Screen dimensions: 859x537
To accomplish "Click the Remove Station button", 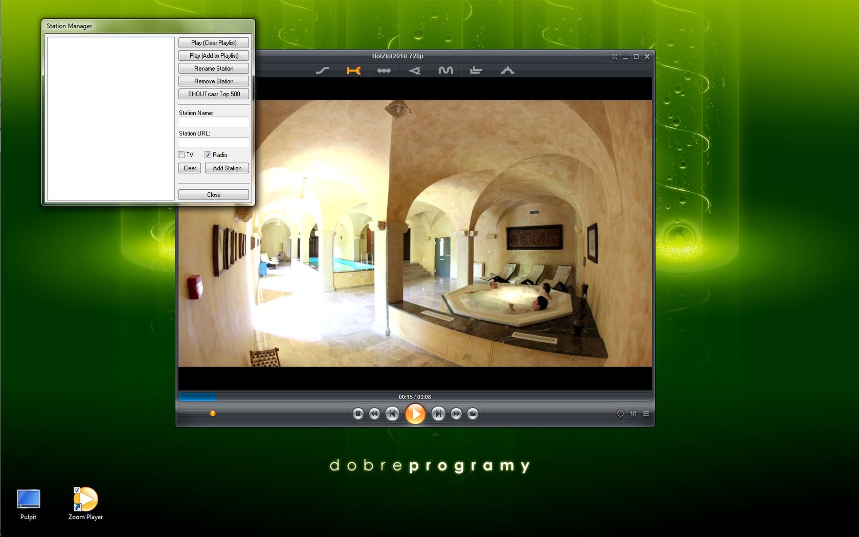I will pyautogui.click(x=214, y=81).
